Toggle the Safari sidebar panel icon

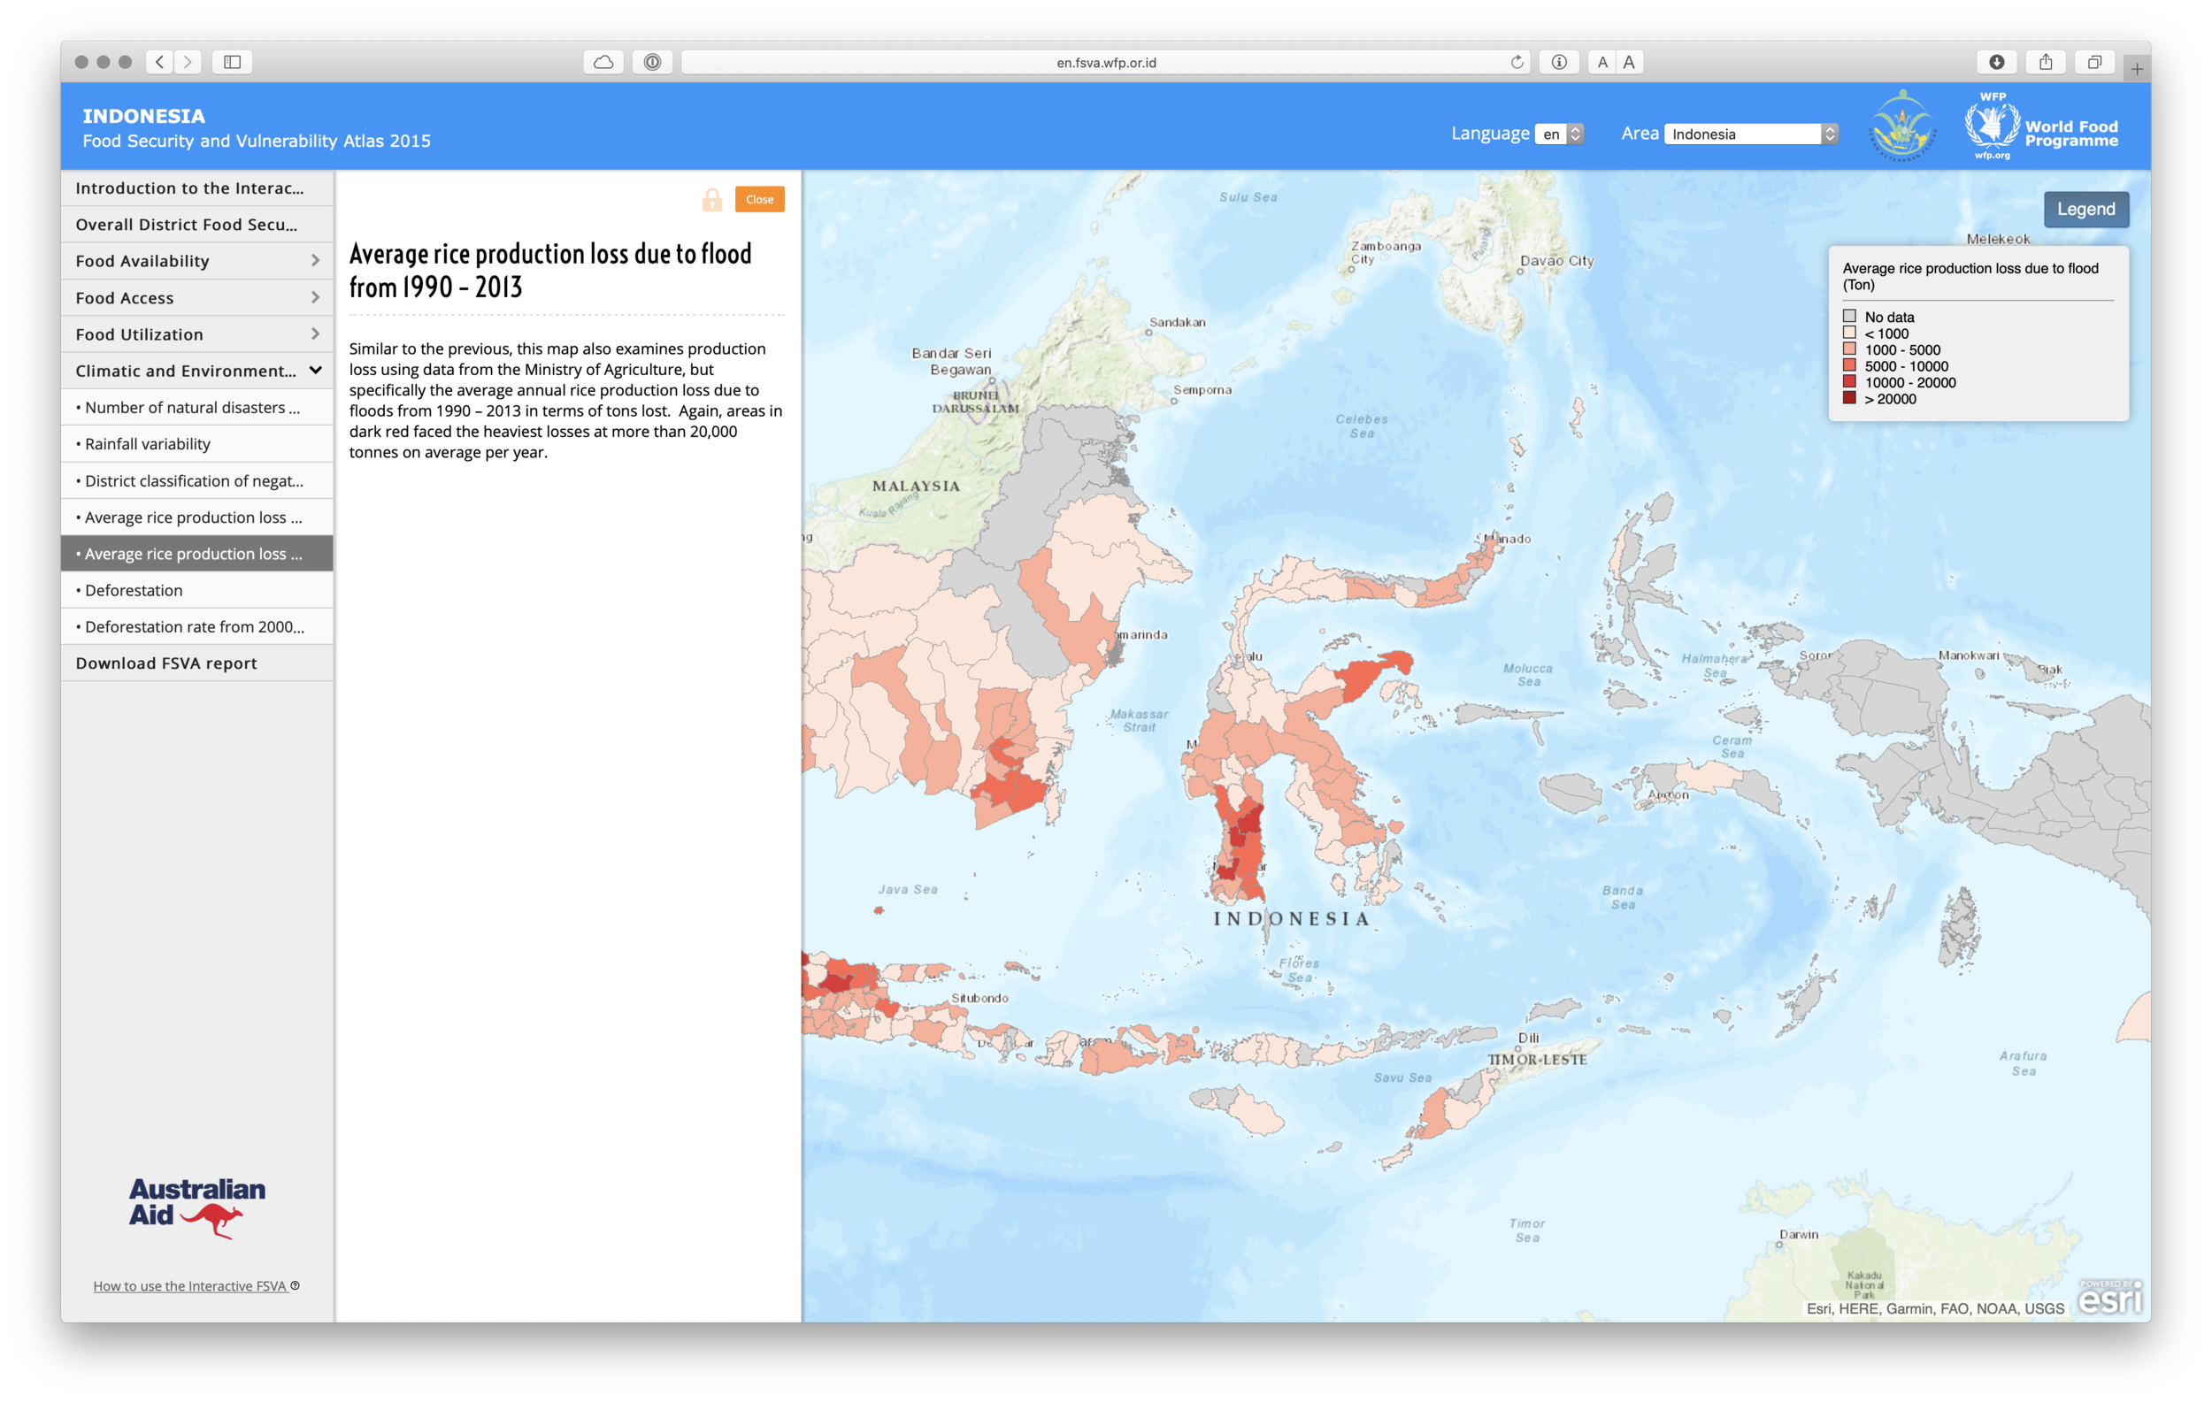point(233,62)
